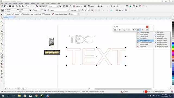Open the Bitmaps menu

[33, 4]
